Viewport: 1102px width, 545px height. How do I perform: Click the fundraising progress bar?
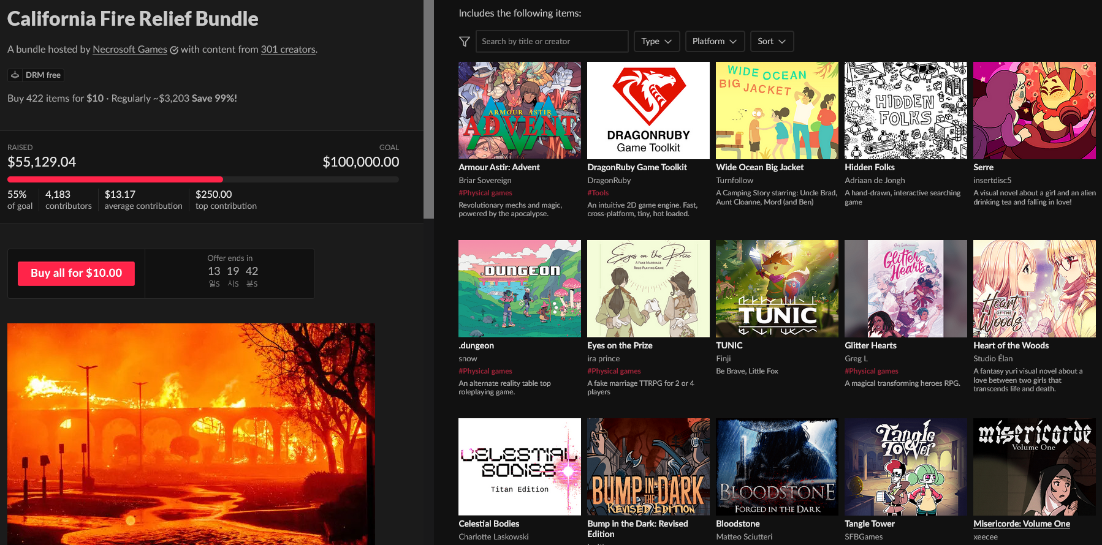click(203, 179)
